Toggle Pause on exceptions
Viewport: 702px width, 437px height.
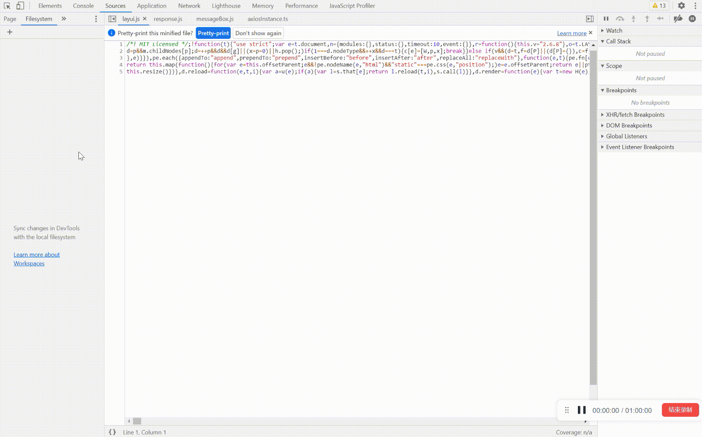[691, 19]
